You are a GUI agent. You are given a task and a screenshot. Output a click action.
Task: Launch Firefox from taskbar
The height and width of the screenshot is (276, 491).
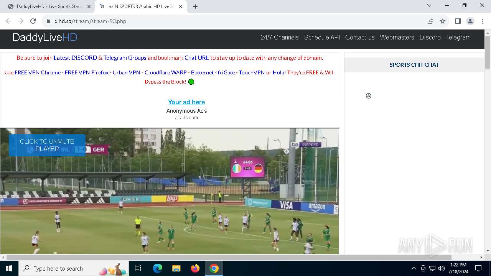(x=195, y=268)
